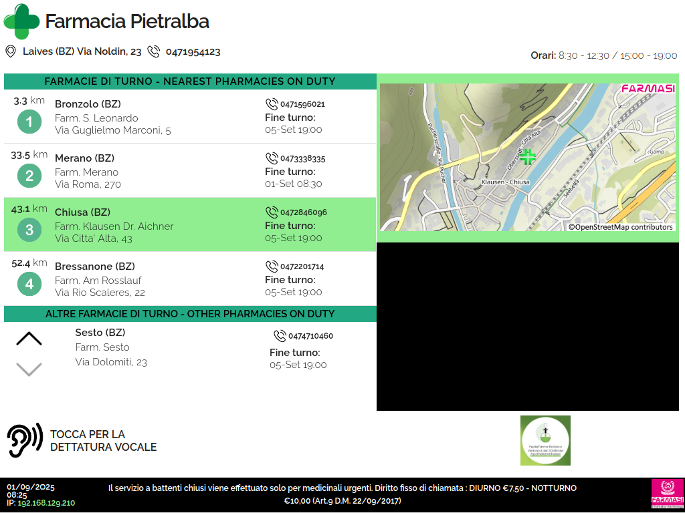Select the number 4 circle for Bressanone
This screenshot has height=513, width=685.
[x=29, y=284]
